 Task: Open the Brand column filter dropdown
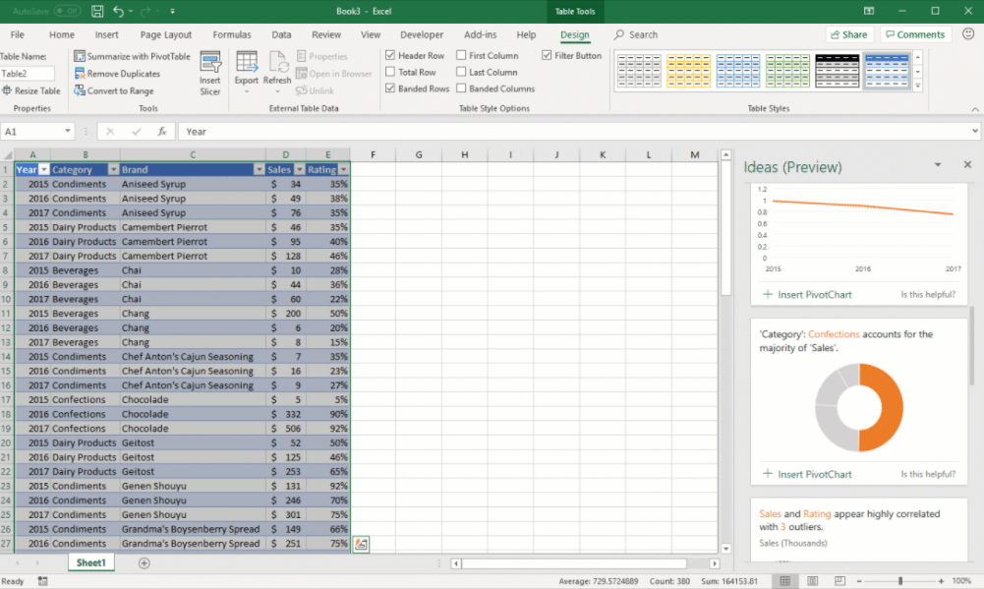coord(259,168)
